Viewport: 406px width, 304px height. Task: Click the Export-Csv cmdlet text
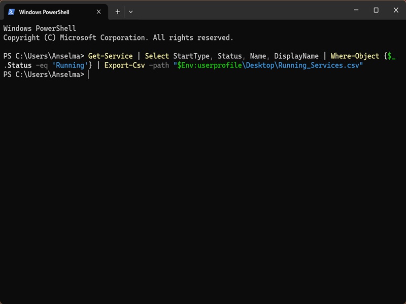click(x=124, y=65)
